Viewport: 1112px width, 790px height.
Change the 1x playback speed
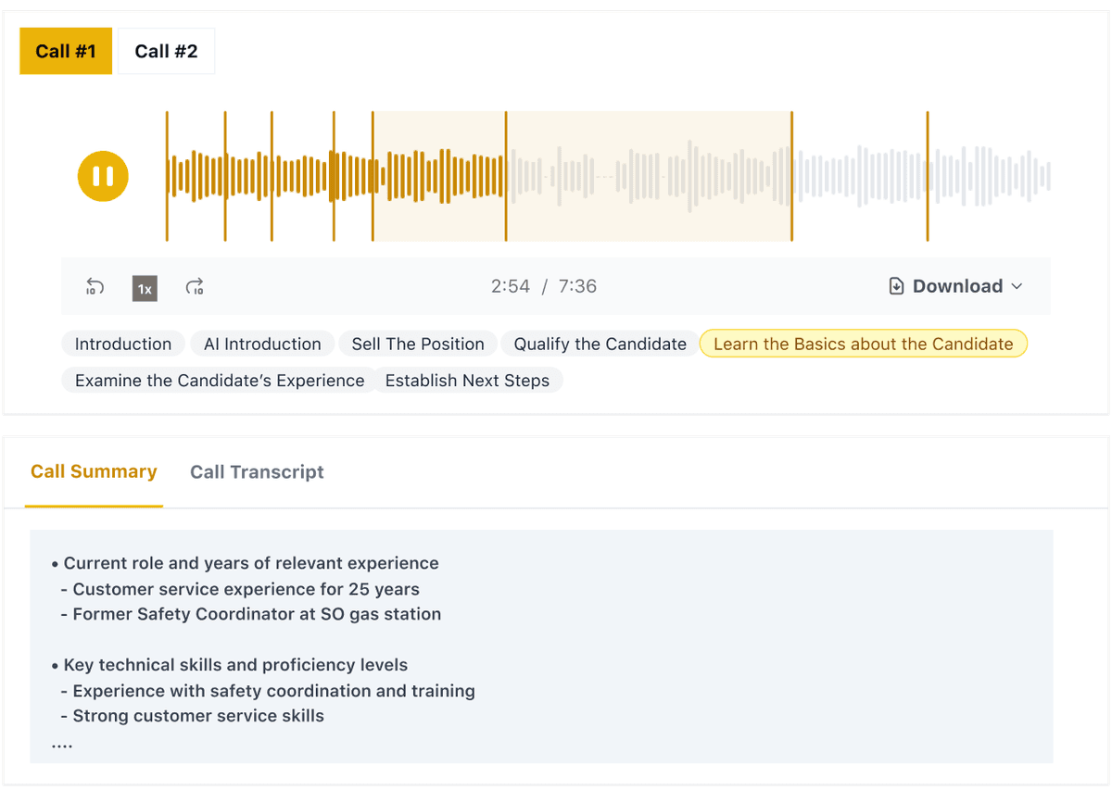point(145,288)
